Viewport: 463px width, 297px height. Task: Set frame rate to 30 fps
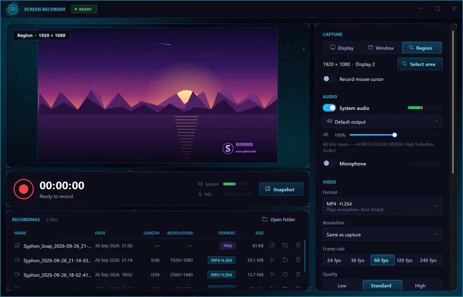(357, 260)
